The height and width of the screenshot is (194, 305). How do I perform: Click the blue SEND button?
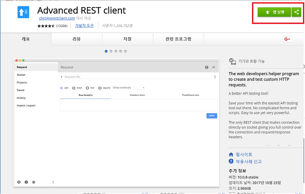212,116
